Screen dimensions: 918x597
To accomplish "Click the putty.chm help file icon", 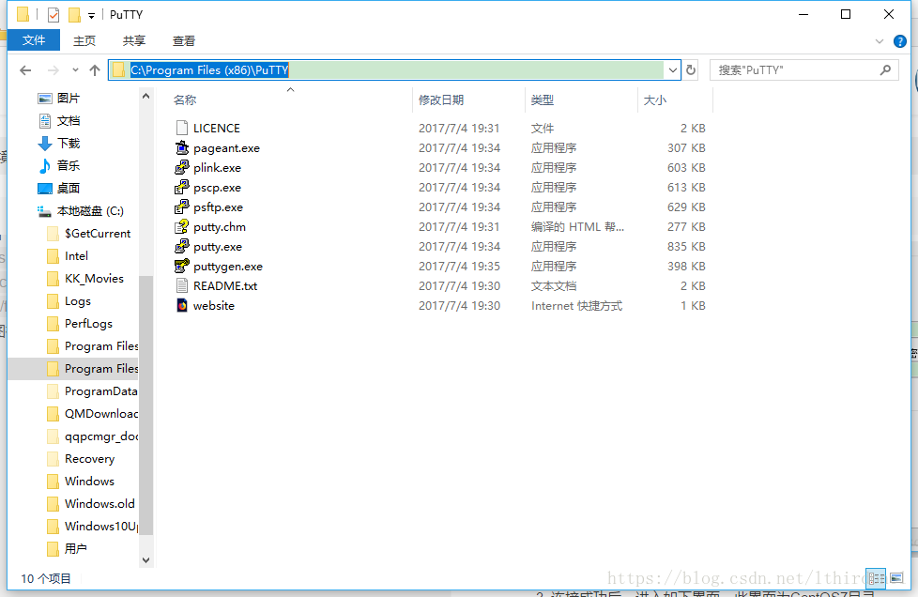I will point(182,226).
